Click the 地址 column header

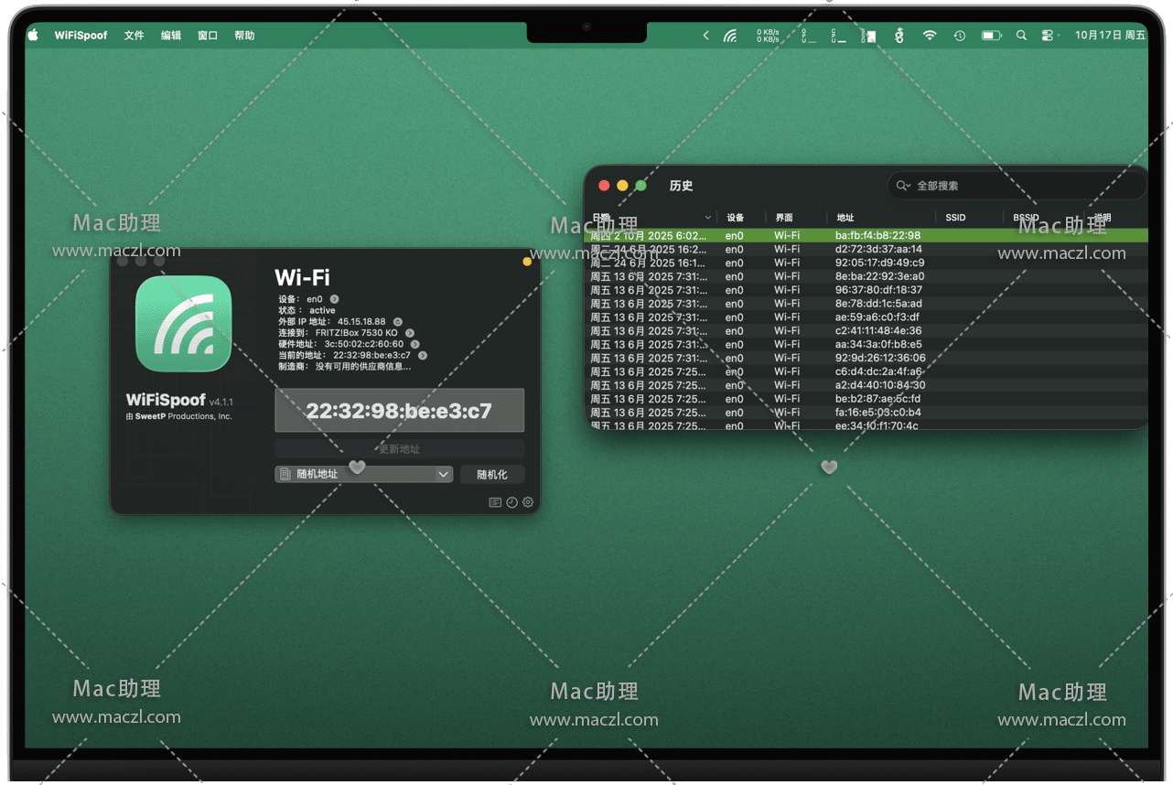[x=845, y=218]
